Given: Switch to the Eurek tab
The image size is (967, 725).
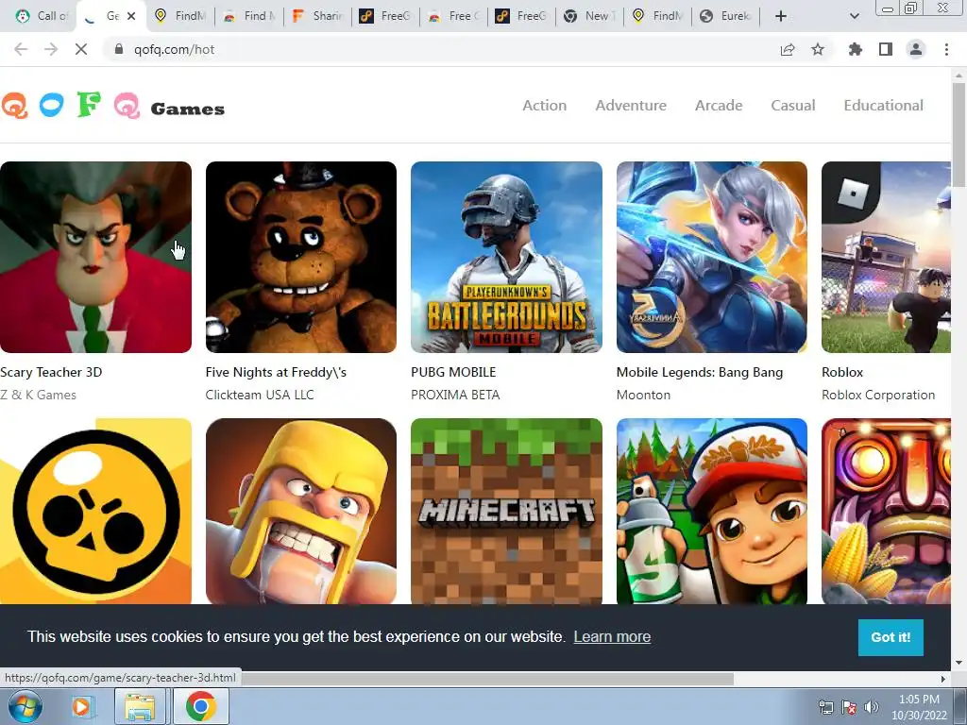Looking at the screenshot, I should 726,16.
